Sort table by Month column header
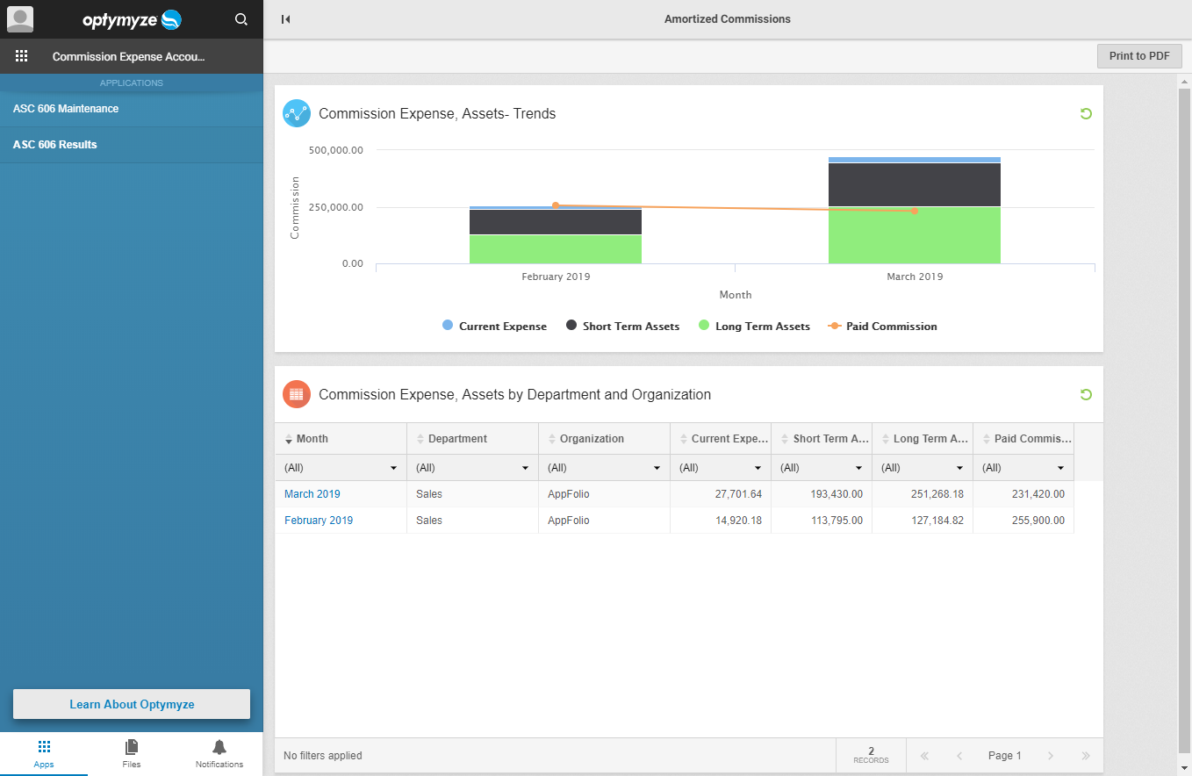The height and width of the screenshot is (776, 1192). [x=312, y=439]
